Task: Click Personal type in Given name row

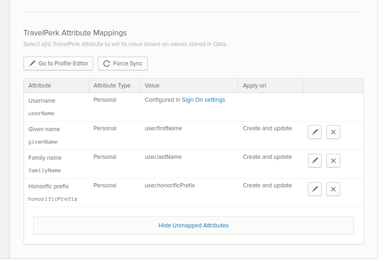Action: pos(105,128)
